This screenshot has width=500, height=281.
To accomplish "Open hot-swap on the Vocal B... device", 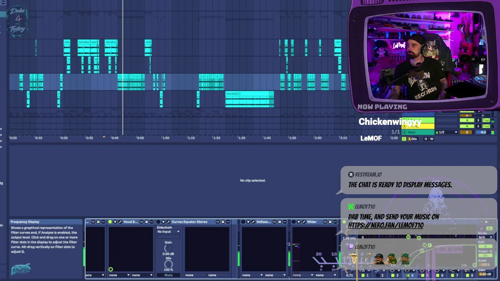I will pyautogui.click(x=141, y=222).
